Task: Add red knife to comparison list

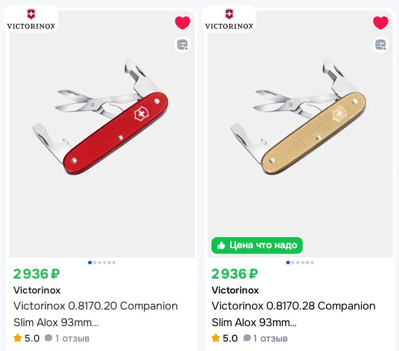Action: [182, 45]
